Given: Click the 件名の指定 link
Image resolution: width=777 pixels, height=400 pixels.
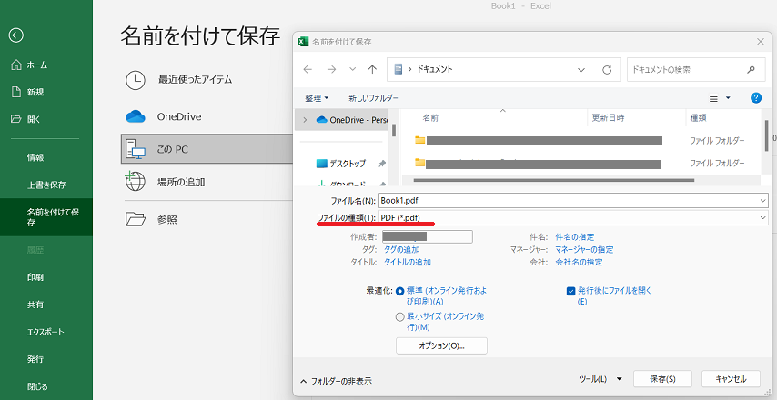Looking at the screenshot, I should 575,237.
